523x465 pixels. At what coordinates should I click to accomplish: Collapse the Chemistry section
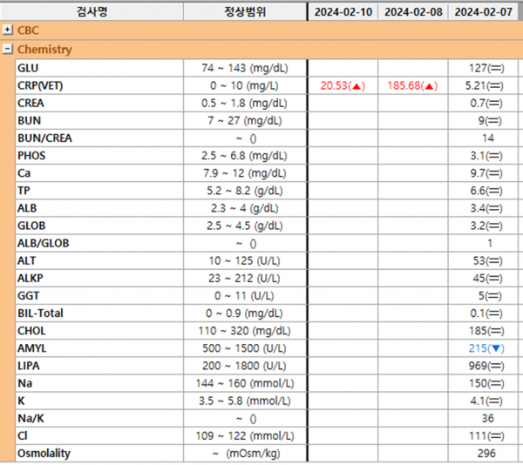[x=7, y=50]
